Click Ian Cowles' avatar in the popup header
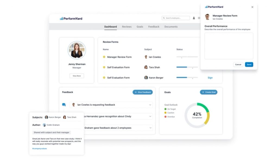The height and width of the screenshot is (164, 278). coord(207,17)
